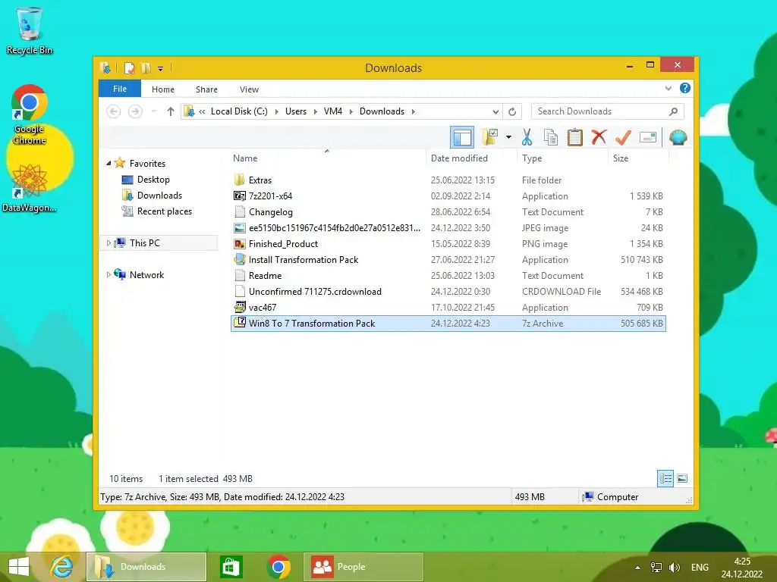Image resolution: width=777 pixels, height=582 pixels.
Task: Open the Recycle Bin on desktop
Action: (x=29, y=30)
